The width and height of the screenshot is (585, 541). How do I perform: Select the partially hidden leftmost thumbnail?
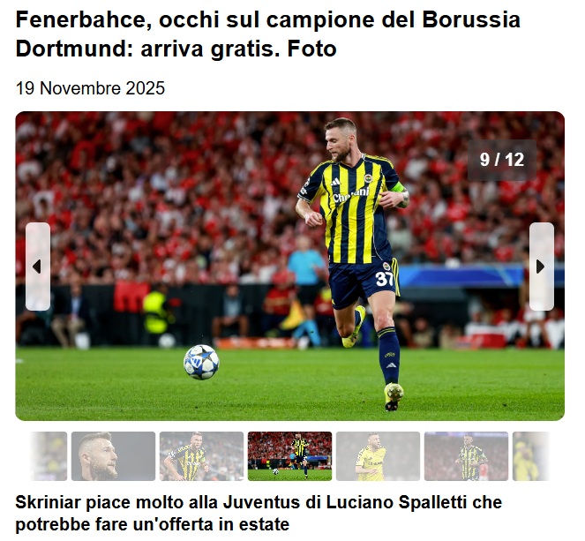(49, 456)
